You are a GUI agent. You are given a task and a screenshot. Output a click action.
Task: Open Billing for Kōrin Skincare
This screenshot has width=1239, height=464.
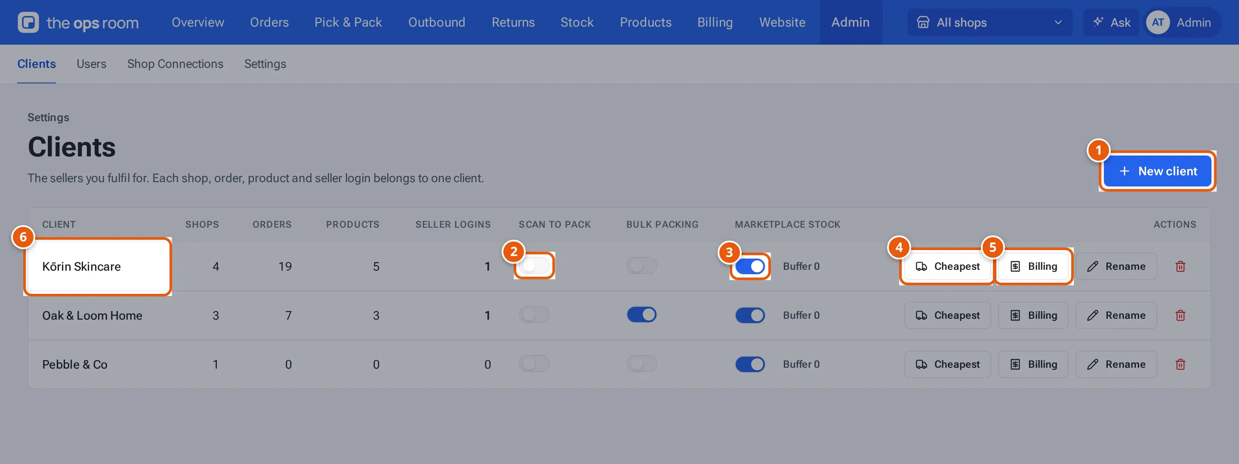(1033, 266)
